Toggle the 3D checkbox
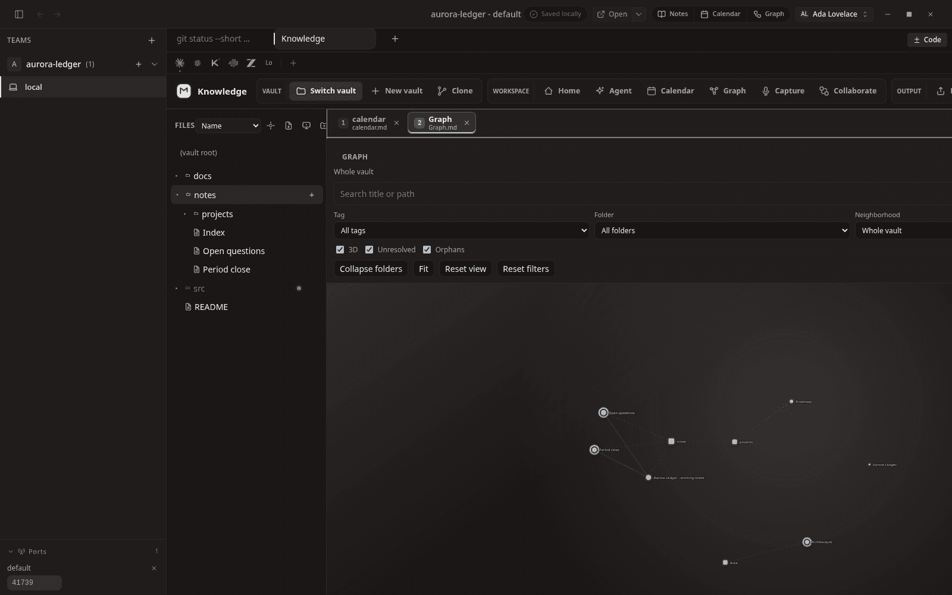The image size is (952, 595). (x=340, y=250)
